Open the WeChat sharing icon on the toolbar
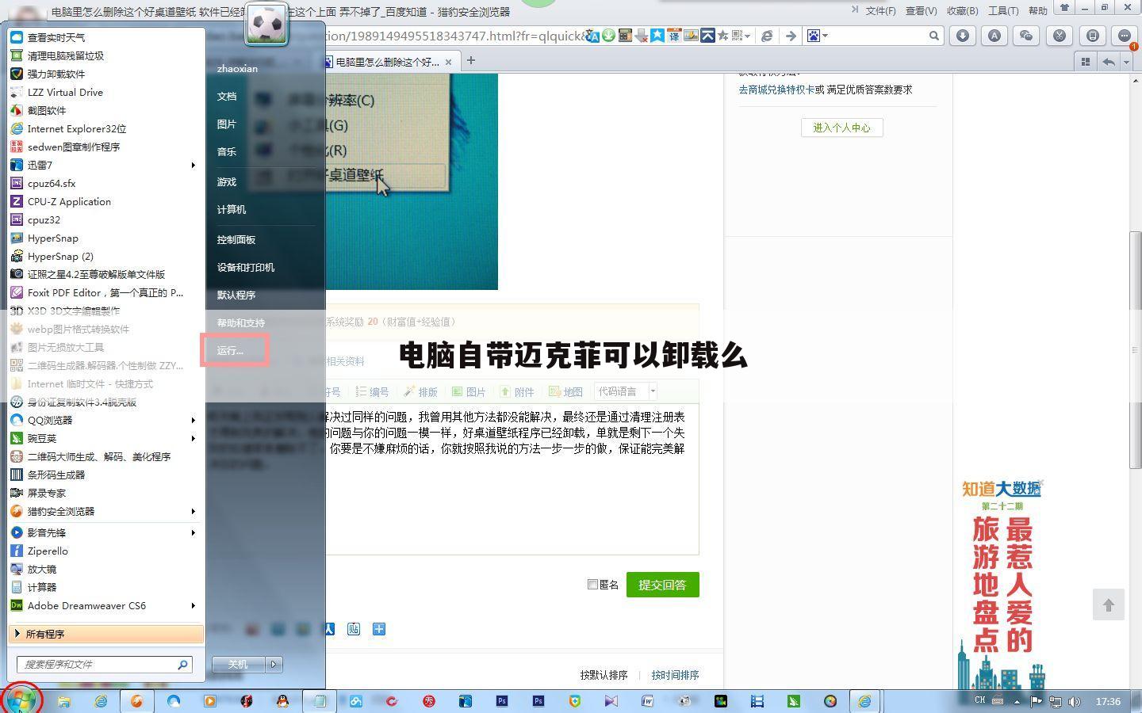1142x713 pixels. (1026, 36)
